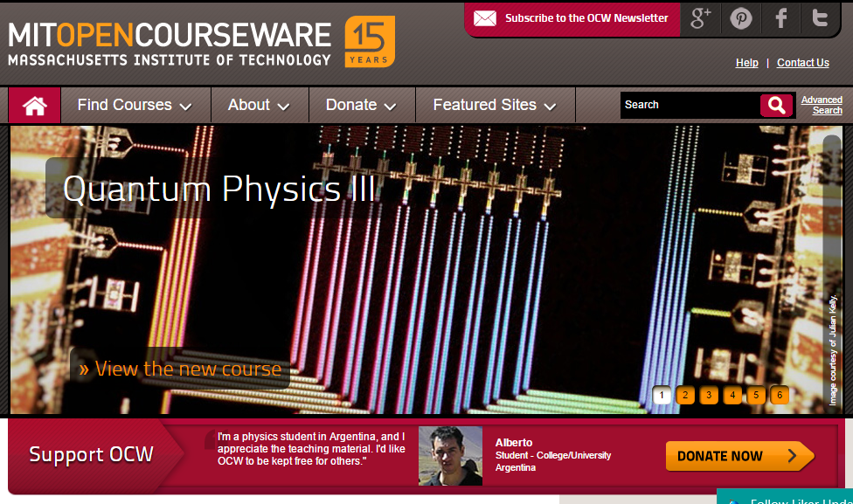Select carousel slide number 3
This screenshot has height=504, width=853.
click(x=709, y=395)
